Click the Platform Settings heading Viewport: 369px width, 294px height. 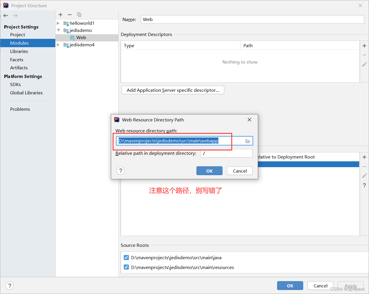tap(23, 76)
